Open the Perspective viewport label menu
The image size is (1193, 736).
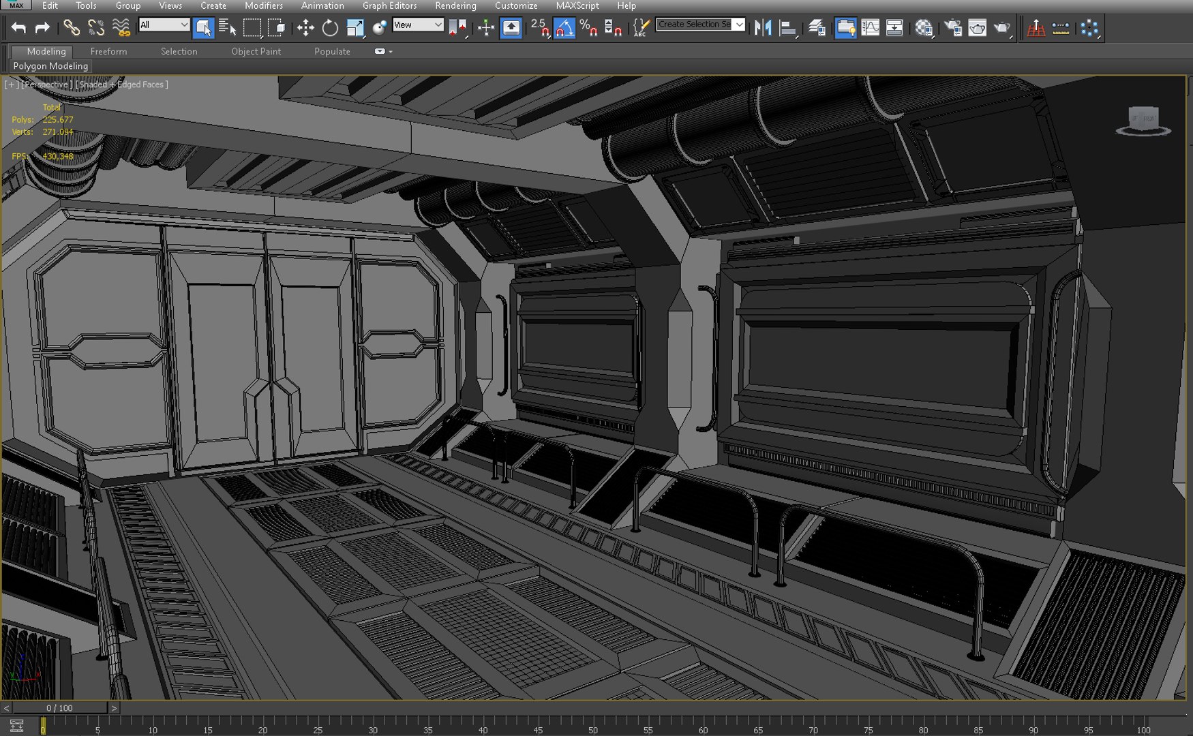click(x=46, y=85)
